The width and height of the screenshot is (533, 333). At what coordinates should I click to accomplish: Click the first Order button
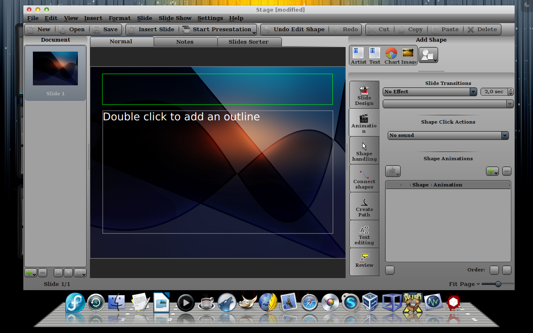click(494, 270)
